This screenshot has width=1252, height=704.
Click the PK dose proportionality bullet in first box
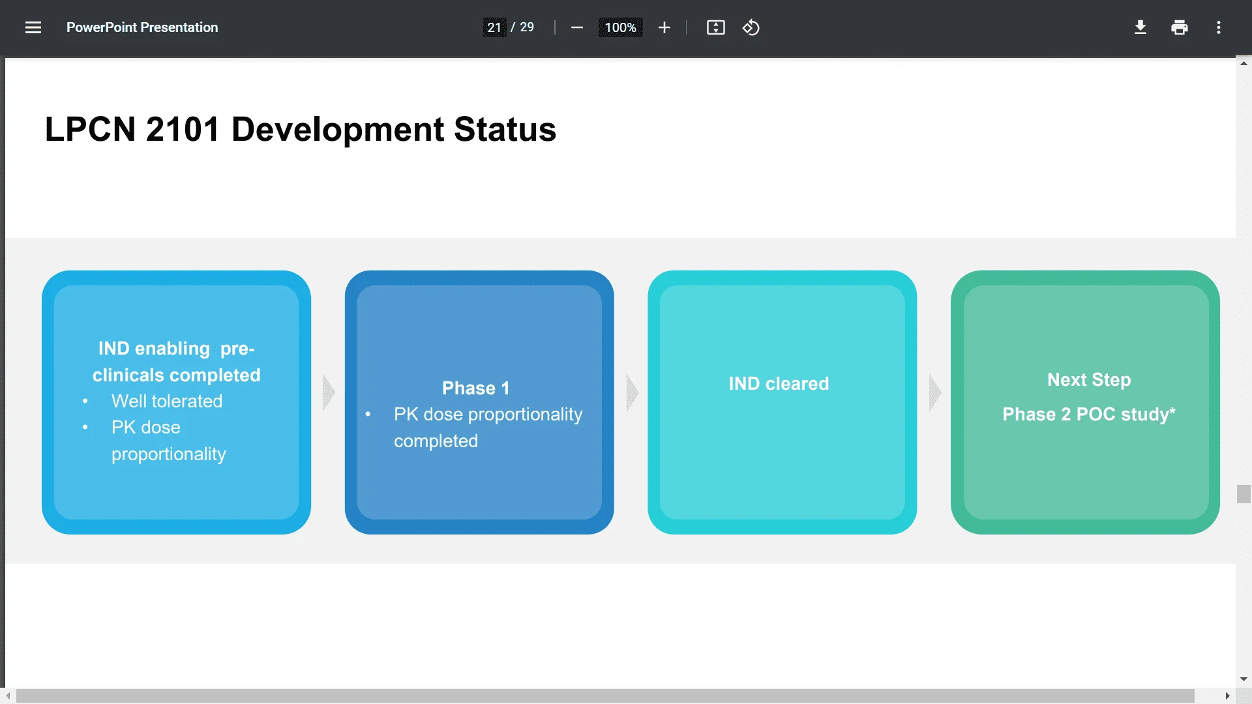pos(168,441)
